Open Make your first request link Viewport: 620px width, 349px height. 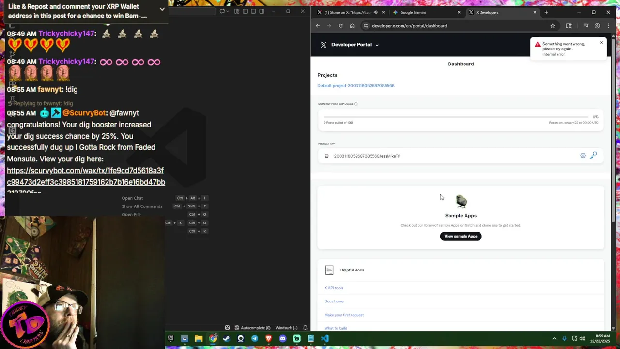click(344, 315)
